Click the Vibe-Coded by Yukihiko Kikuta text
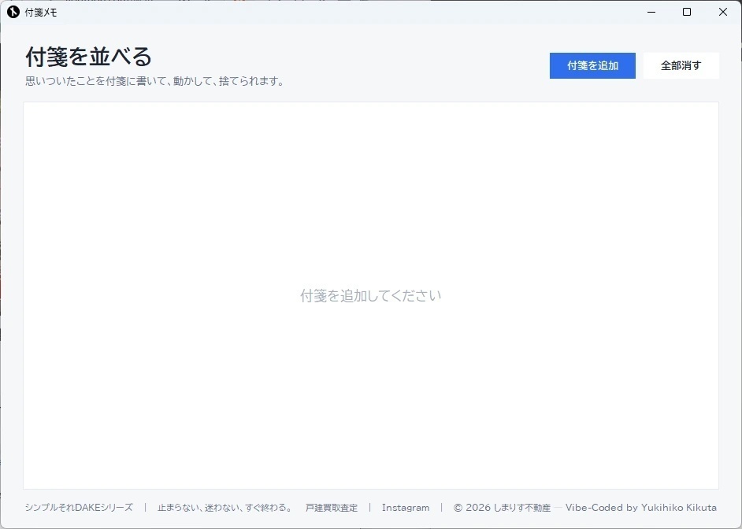The width and height of the screenshot is (742, 529). [x=641, y=508]
